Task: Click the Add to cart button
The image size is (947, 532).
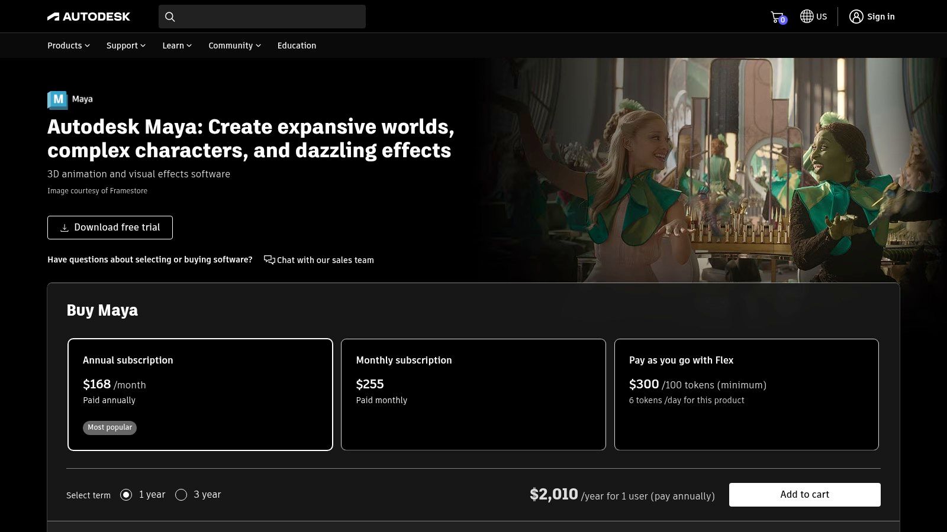Action: (804, 495)
